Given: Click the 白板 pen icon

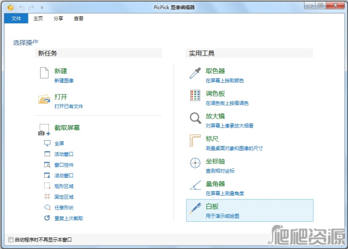Looking at the screenshot, I should coord(195,208).
